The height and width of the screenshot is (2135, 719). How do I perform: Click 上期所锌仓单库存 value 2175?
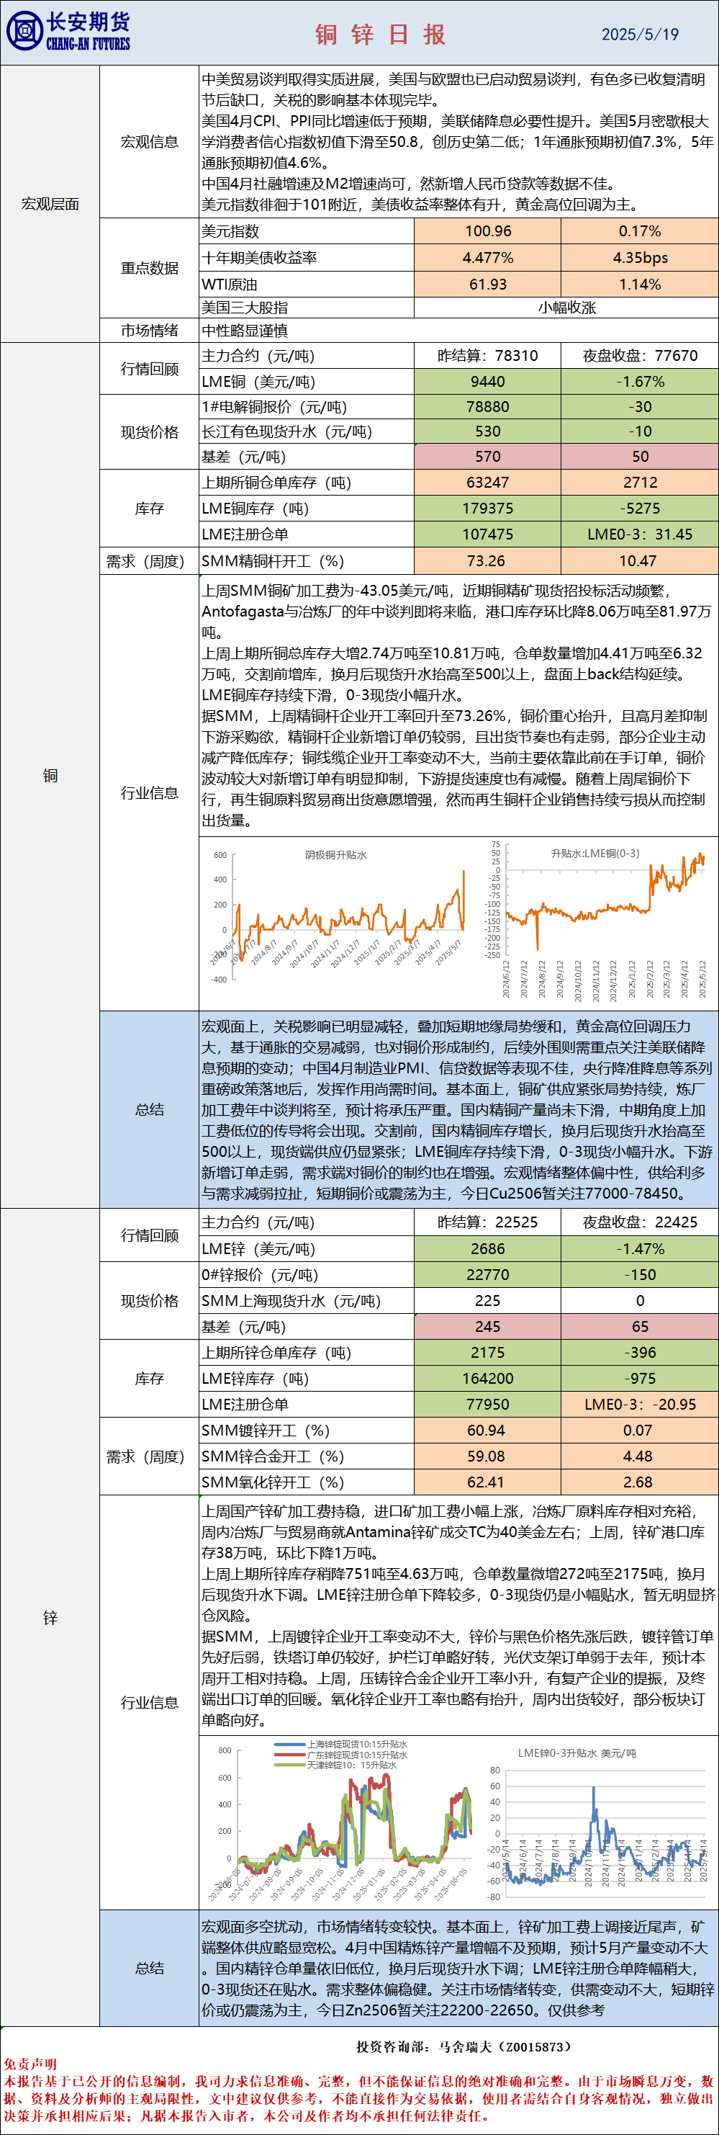pos(488,1353)
